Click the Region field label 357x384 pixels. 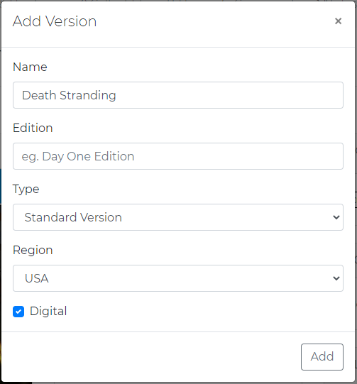tap(33, 251)
